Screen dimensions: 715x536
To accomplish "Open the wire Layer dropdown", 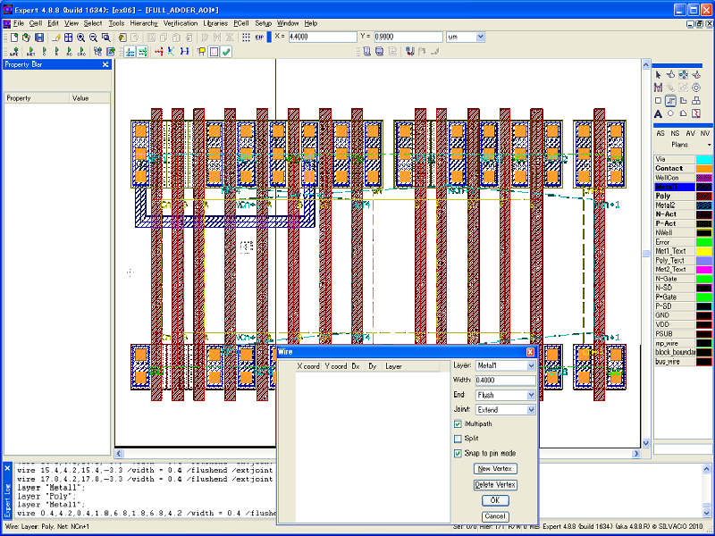I will pyautogui.click(x=531, y=366).
